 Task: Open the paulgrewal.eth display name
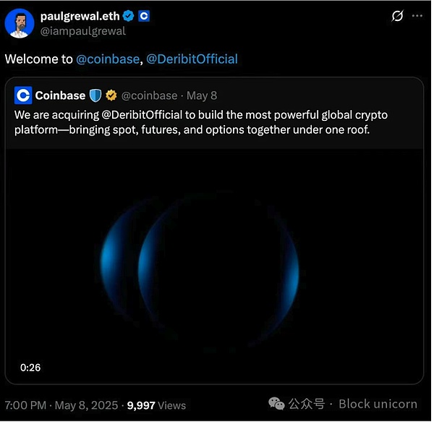click(80, 16)
